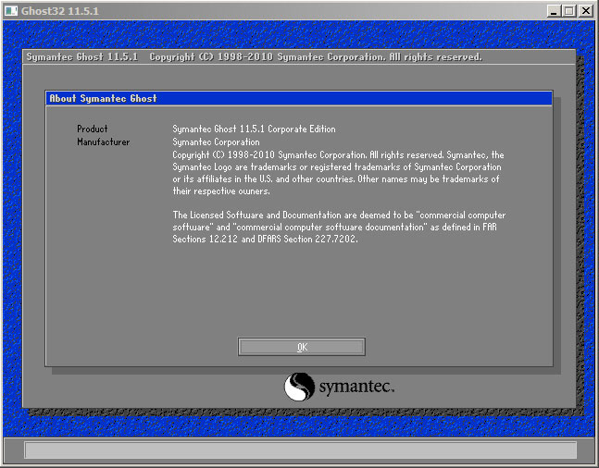The width and height of the screenshot is (599, 468).
Task: Maximize the Ghost32 window
Action: tap(569, 11)
